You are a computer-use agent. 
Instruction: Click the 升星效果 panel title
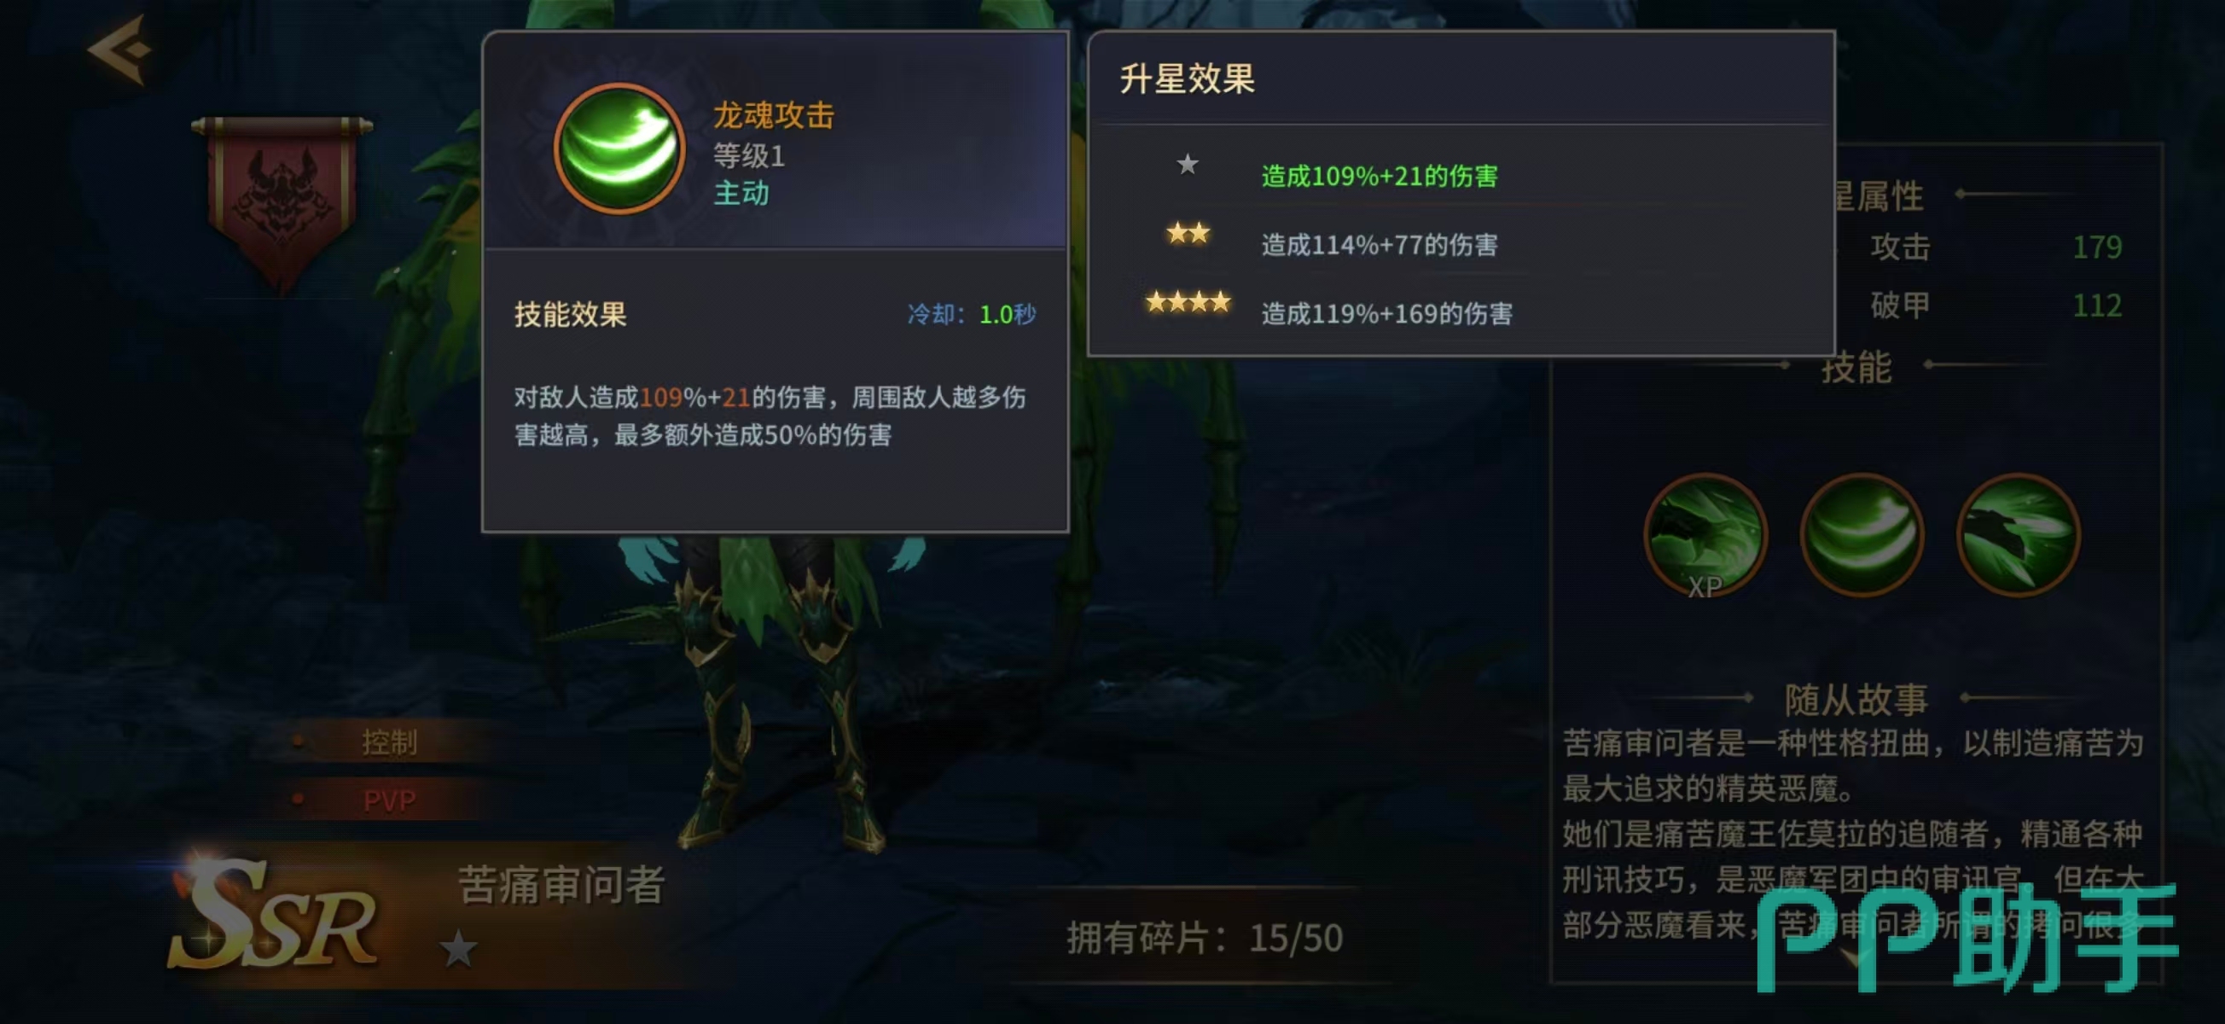coord(1187,79)
